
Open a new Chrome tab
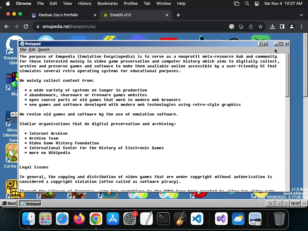click(x=178, y=15)
